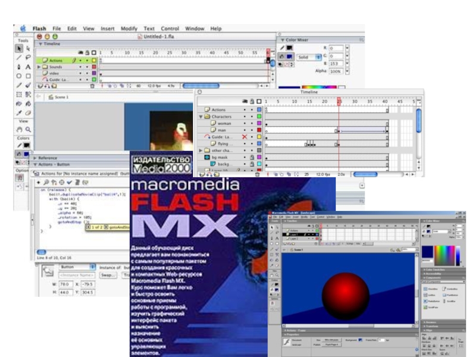Toggle outline color box for woman layer
The width and height of the screenshot is (476, 357).
click(x=259, y=123)
